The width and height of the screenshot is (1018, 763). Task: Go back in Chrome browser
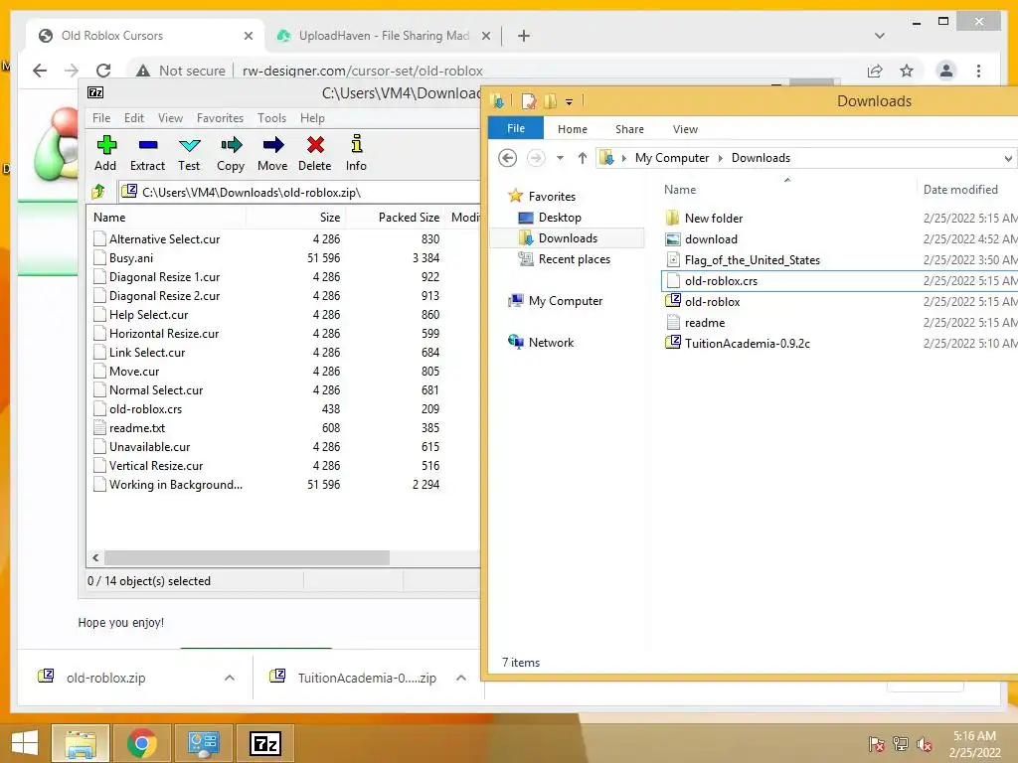coord(40,71)
